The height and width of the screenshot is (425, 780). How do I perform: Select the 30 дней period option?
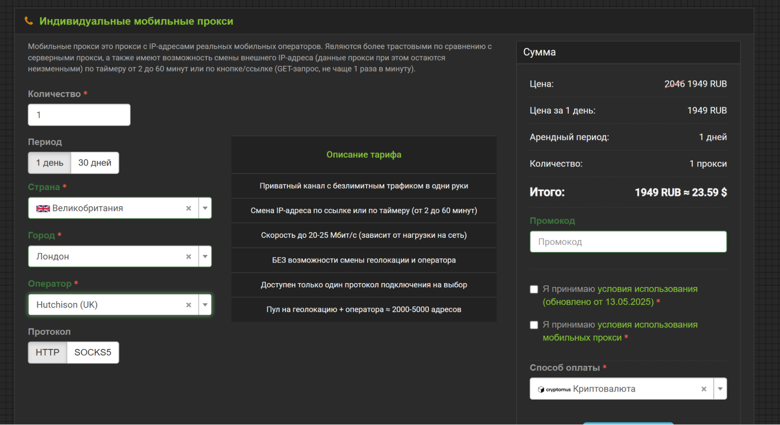(95, 163)
